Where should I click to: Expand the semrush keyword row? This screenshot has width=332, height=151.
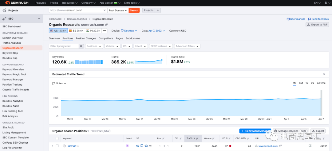click(53, 146)
